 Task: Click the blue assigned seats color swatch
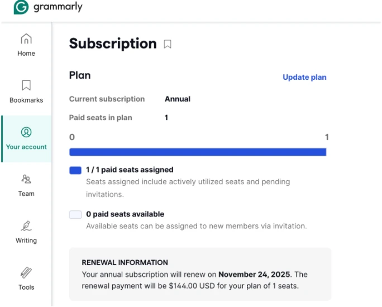click(75, 170)
